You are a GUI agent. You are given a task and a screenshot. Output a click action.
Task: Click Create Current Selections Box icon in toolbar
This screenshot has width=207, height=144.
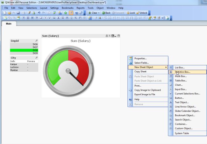[50, 18]
